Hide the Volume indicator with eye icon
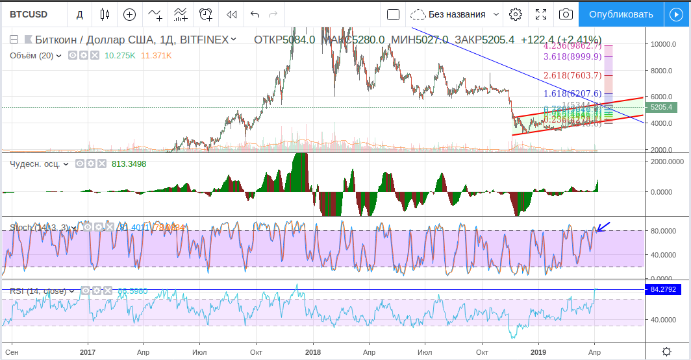 click(72, 56)
